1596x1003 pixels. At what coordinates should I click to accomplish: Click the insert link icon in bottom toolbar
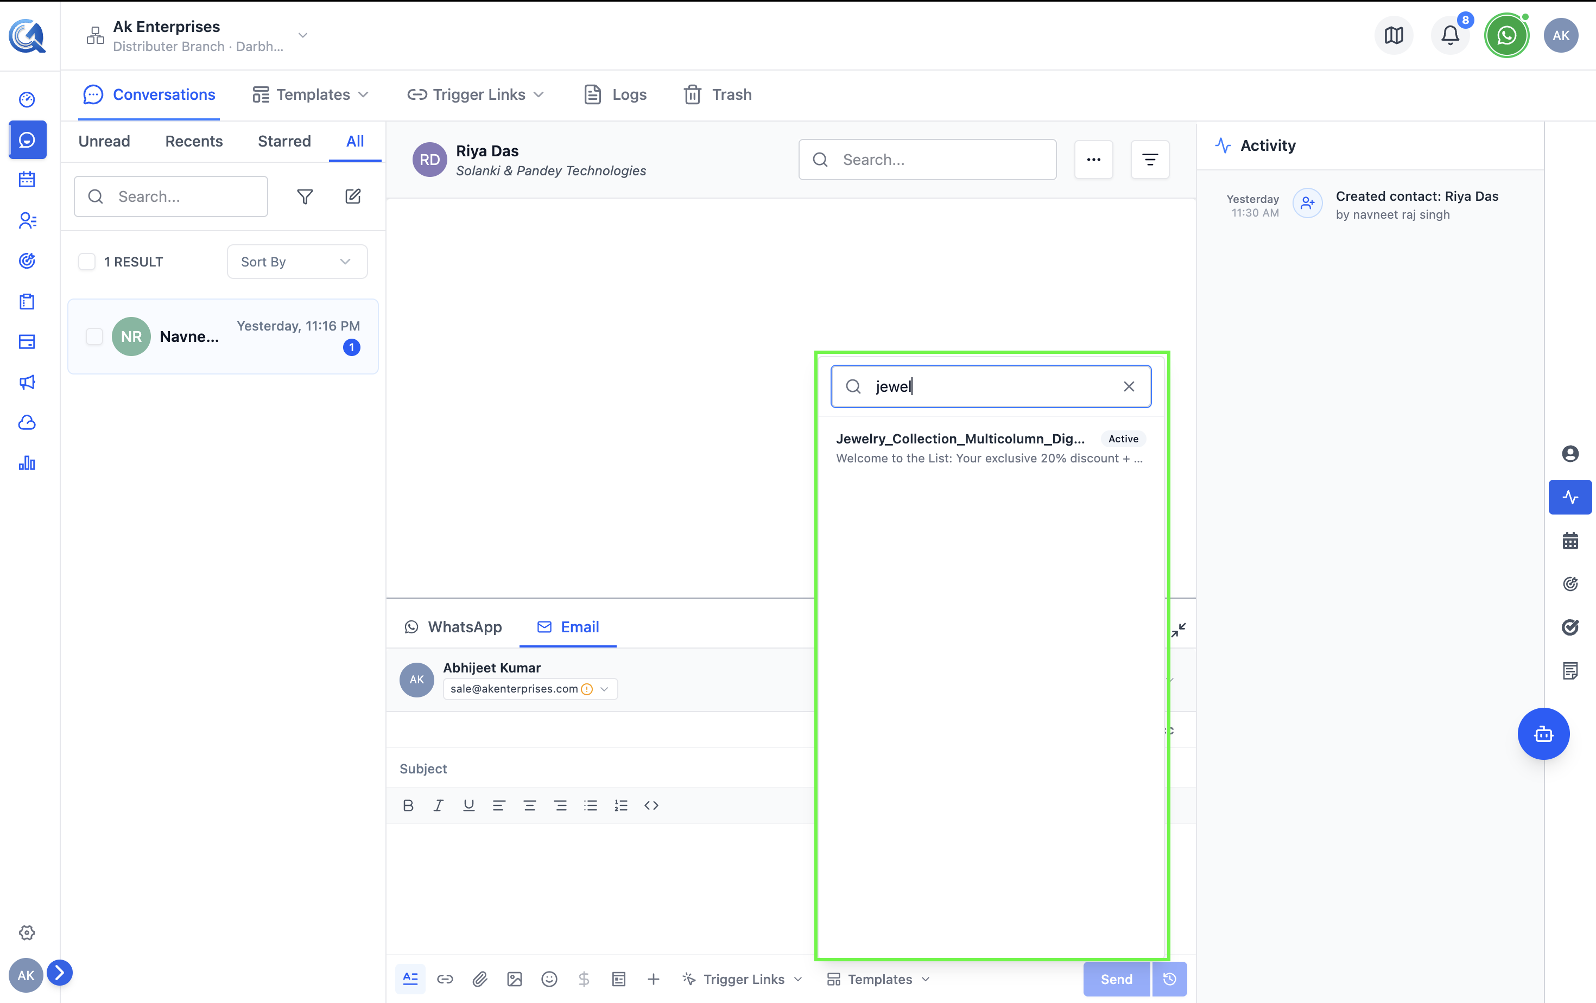(445, 979)
